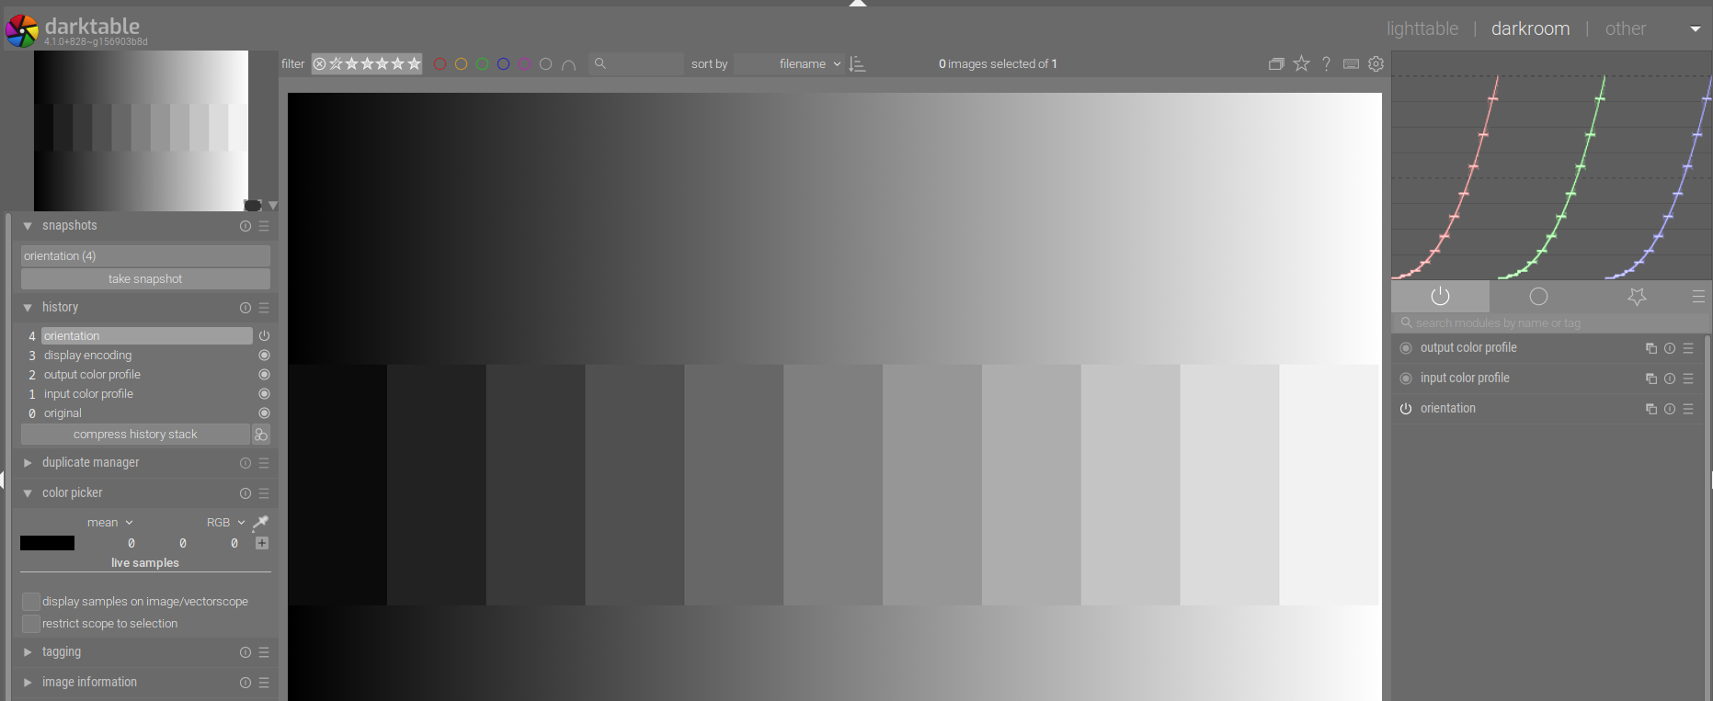
Task: Show active modules power tab
Action: click(x=1440, y=296)
